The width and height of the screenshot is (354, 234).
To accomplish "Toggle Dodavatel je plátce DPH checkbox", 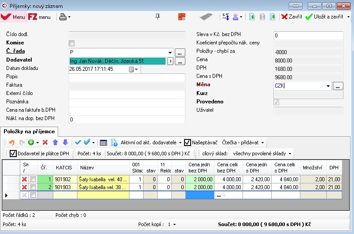I will pyautogui.click(x=13, y=154).
